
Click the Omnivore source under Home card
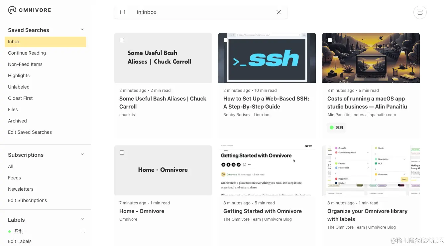coord(128,219)
